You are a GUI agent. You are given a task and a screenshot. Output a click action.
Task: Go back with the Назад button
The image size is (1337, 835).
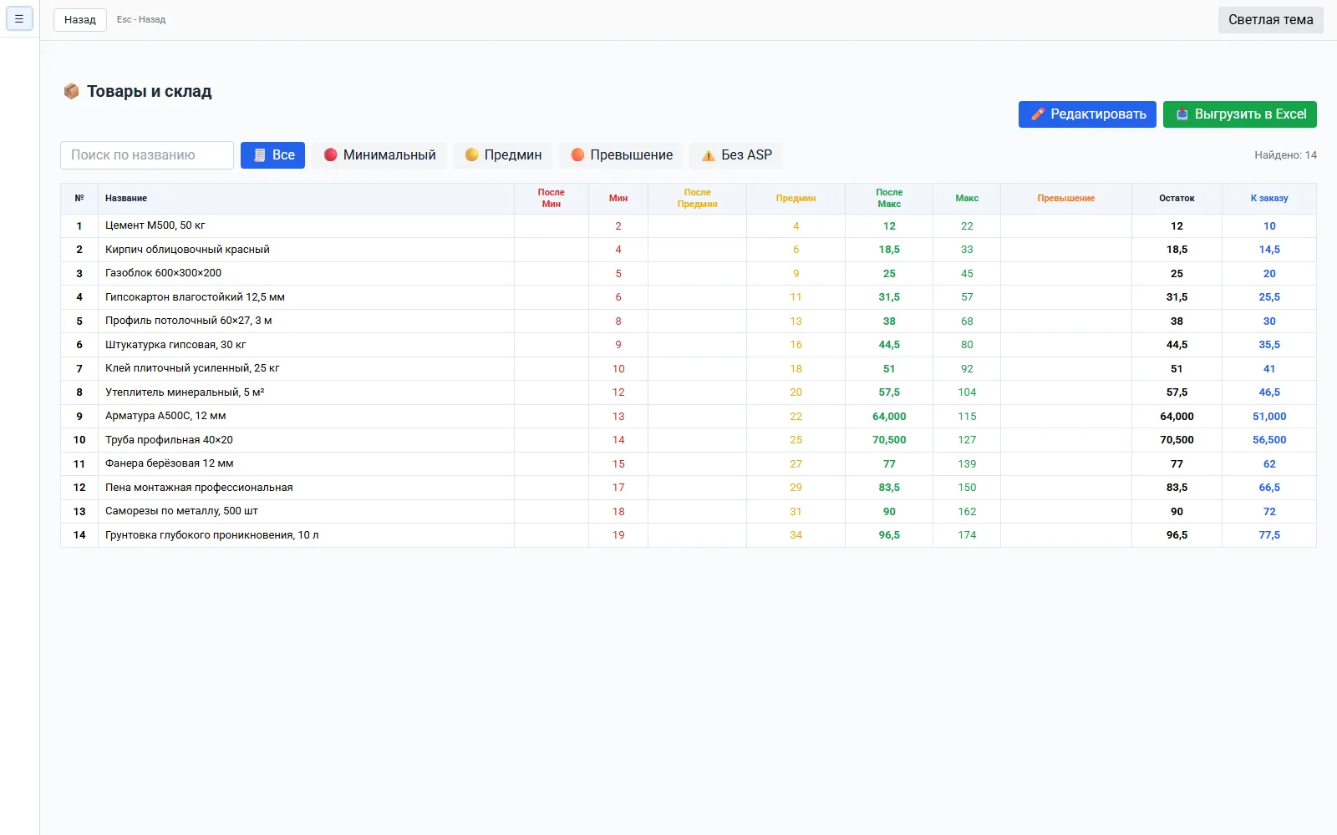tap(80, 19)
